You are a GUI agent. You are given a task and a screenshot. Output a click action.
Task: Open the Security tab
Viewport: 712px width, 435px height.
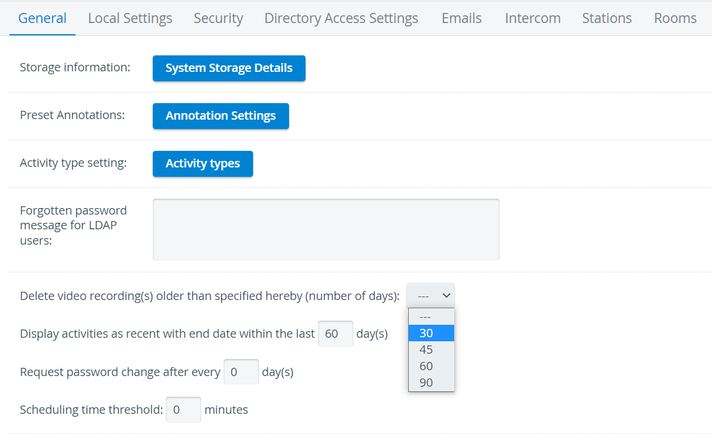tap(218, 18)
